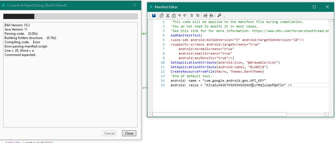
Task: Click the b4x.com forum link comment line
Action: (x=250, y=31)
